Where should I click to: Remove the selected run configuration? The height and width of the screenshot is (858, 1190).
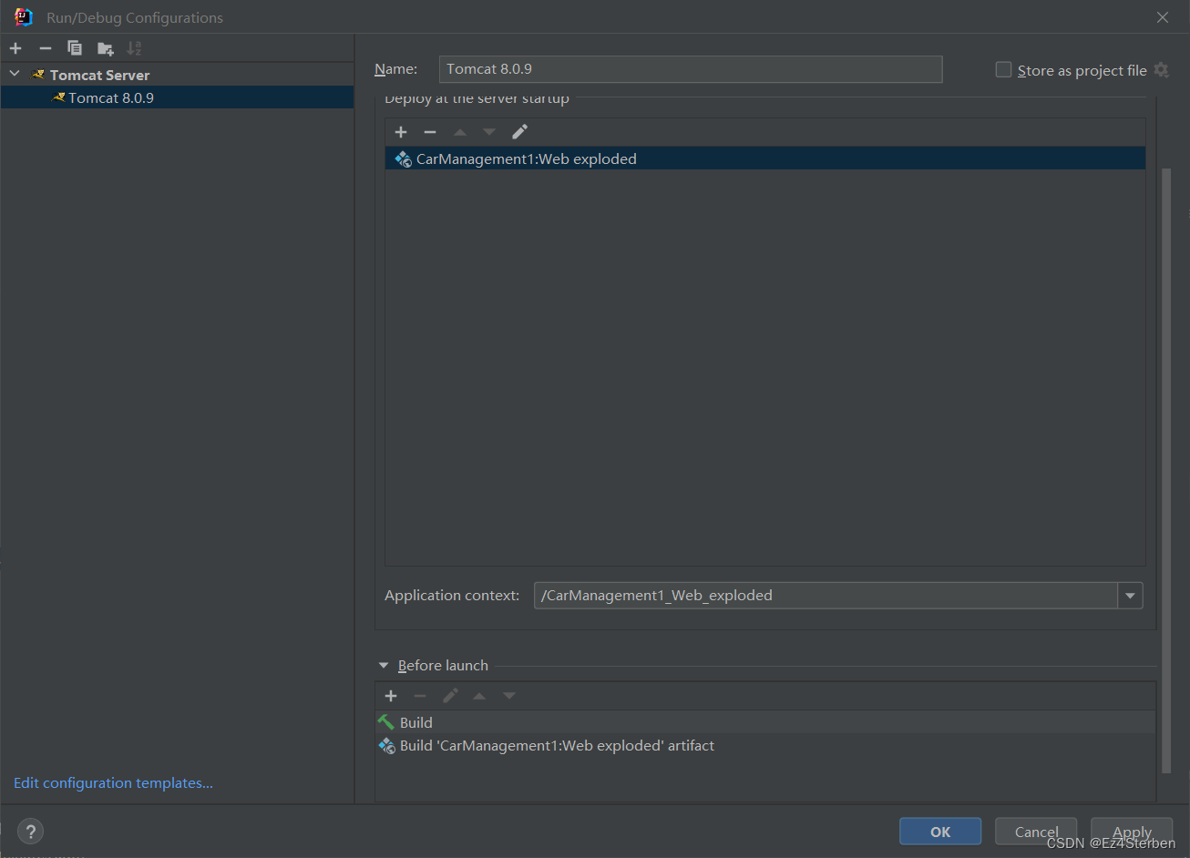click(46, 48)
